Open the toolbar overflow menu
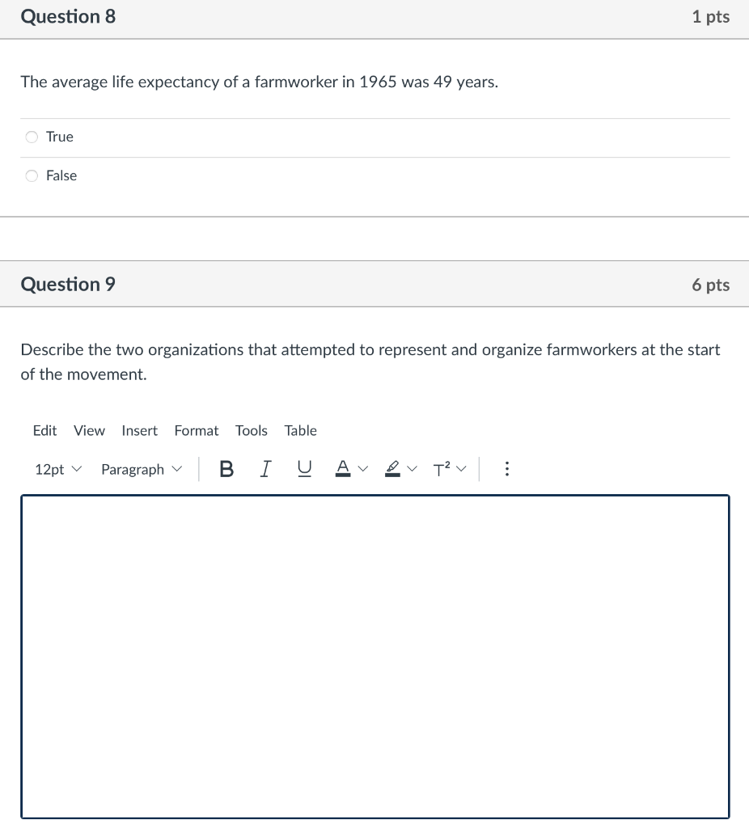Screen dimensions: 749x828 [507, 469]
